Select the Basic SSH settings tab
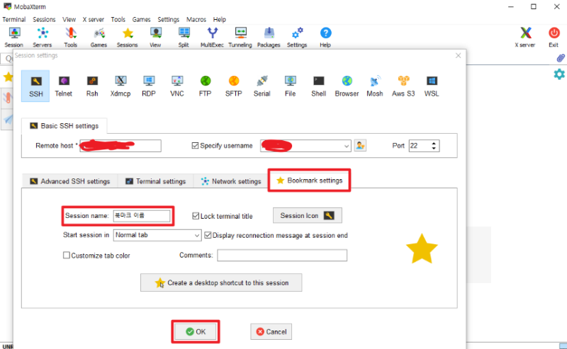 coord(64,126)
